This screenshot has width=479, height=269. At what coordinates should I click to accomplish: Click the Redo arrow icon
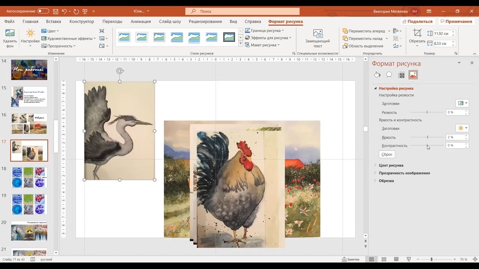tap(76, 11)
